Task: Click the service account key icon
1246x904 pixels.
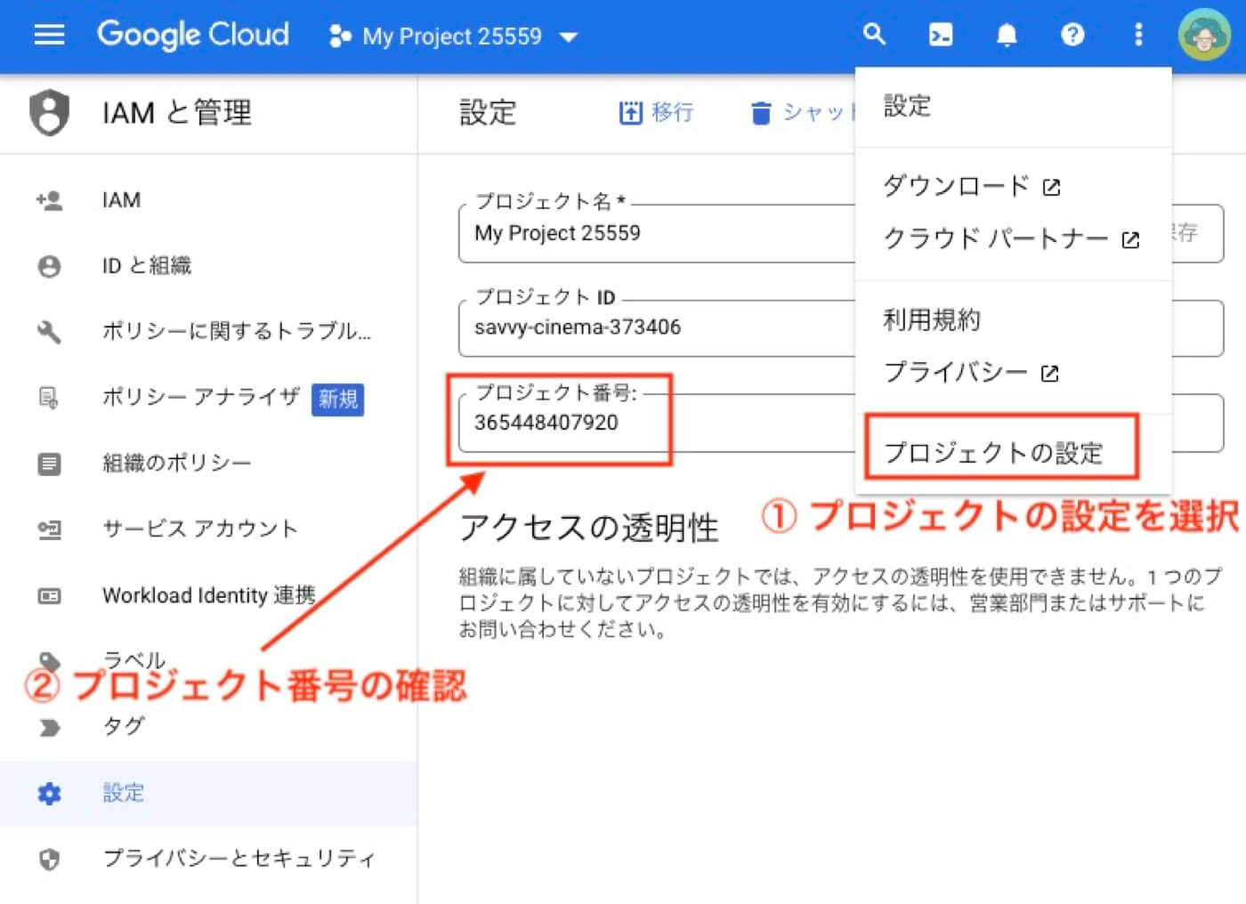Action: pos(49,529)
